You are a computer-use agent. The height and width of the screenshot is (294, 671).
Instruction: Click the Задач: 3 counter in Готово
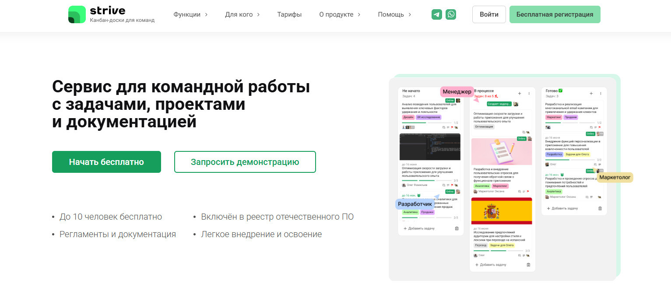[552, 96]
